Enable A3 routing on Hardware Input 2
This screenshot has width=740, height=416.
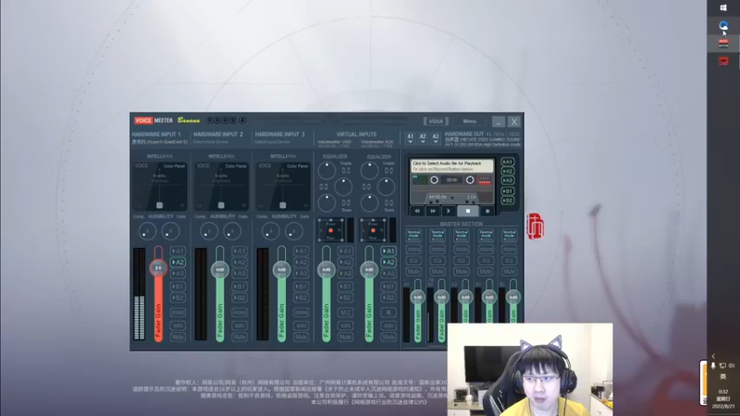240,274
